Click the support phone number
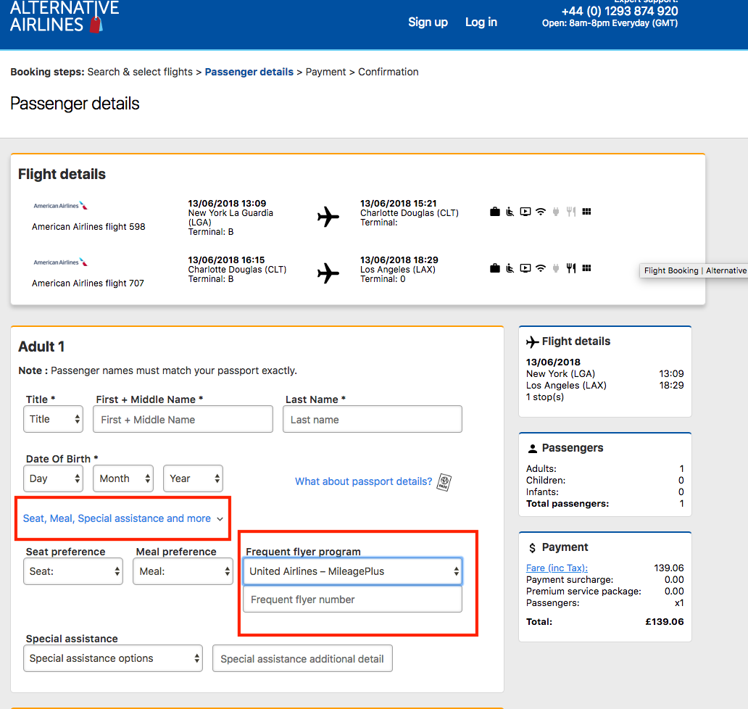748x709 pixels. [620, 11]
